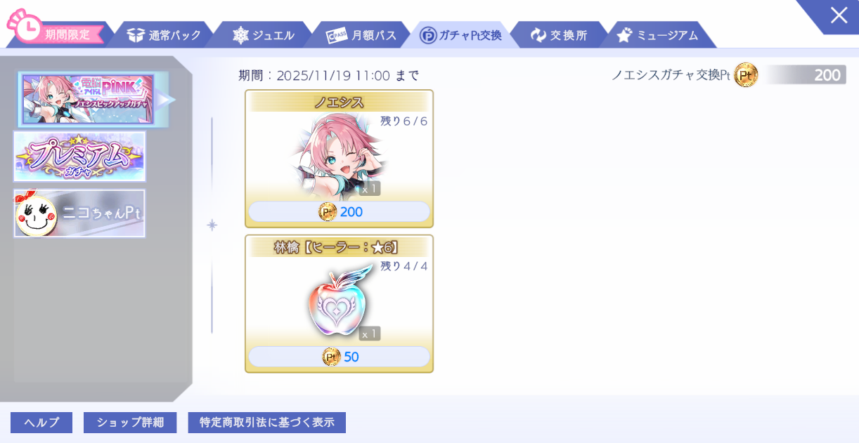View 特定商取引法に基づく表示
Screen dimensions: 859x443
point(267,423)
